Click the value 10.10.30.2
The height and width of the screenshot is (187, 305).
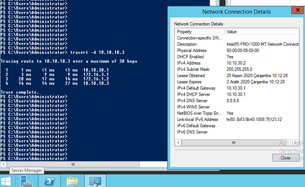(x=236, y=63)
